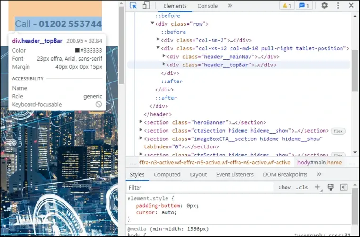Viewport: 360px width, 237px height.
Task: Select body#main.home in breadcrumbs
Action: (x=319, y=163)
